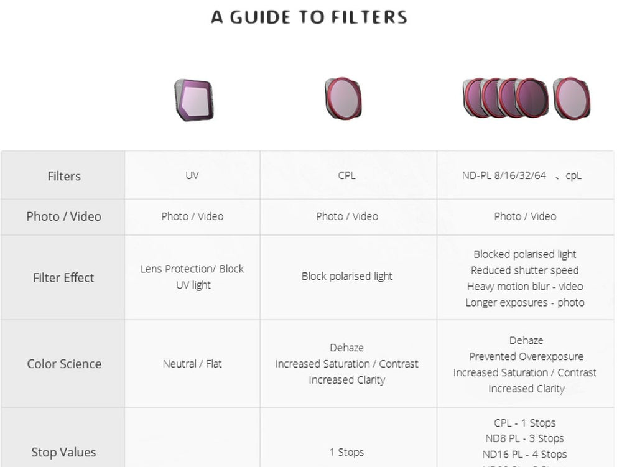Click the 'ND-PL 8/16/32/64' column label
This screenshot has width=622, height=467.
(504, 175)
